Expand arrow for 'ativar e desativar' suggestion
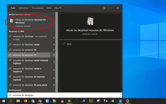The image size is (166, 104). point(54,70)
